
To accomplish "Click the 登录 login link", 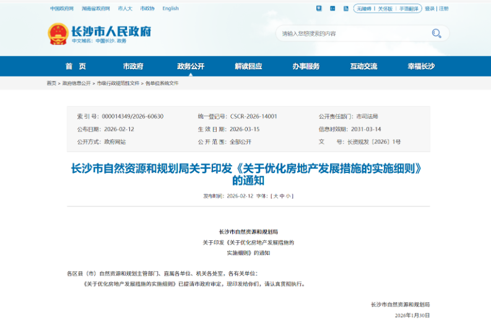I will coord(429,9).
